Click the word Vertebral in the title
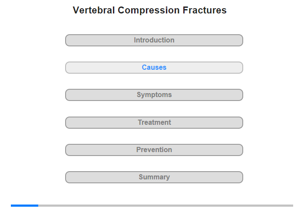The width and height of the screenshot is (304, 208). 94,10
